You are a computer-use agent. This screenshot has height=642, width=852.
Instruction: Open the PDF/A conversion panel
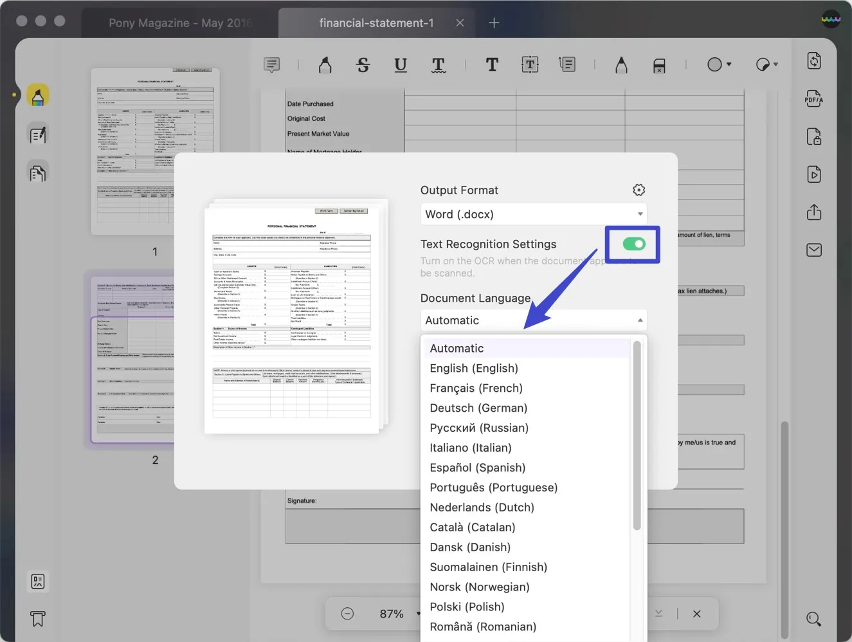pos(813,98)
